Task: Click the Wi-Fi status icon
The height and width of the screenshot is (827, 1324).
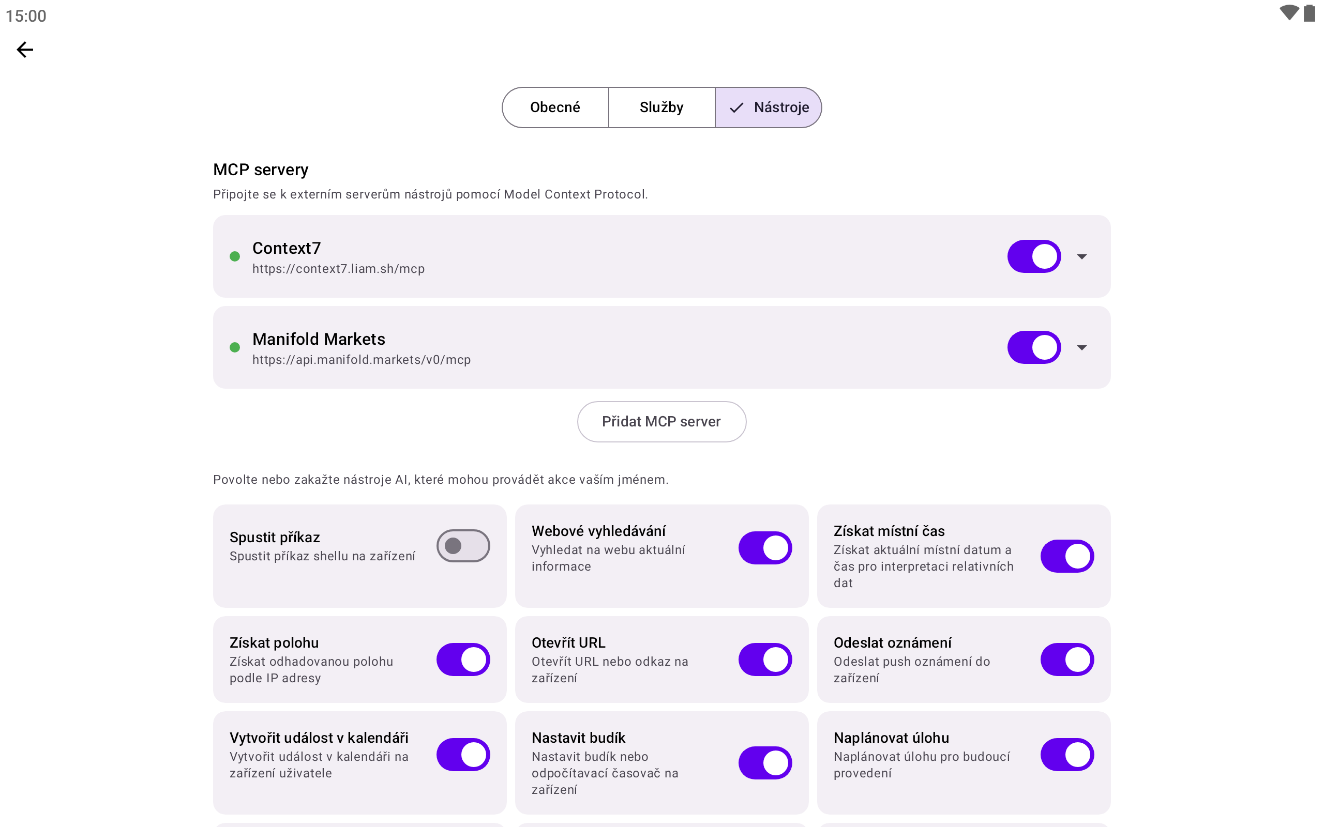Action: [1288, 12]
